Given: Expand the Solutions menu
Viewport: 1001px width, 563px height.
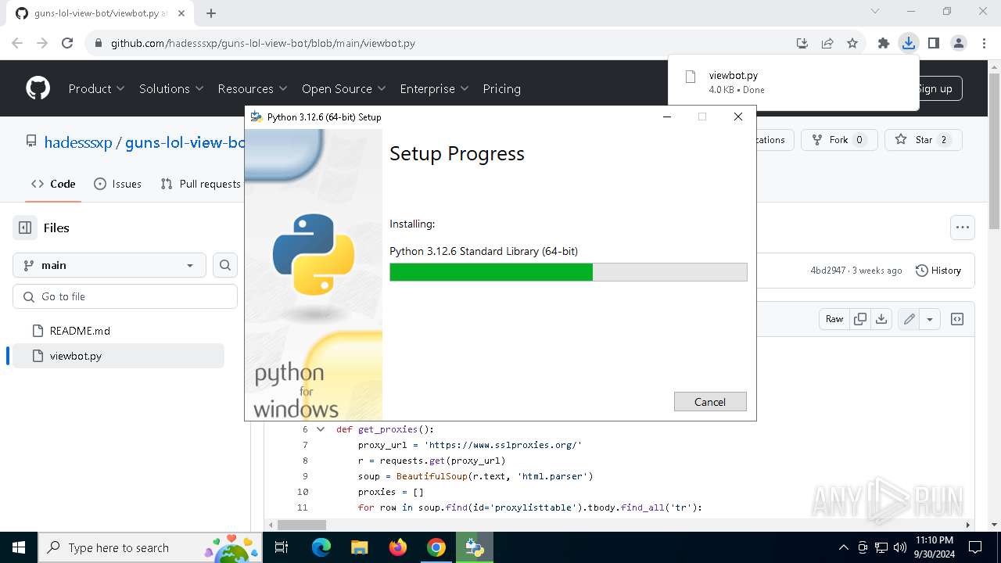Looking at the screenshot, I should pyautogui.click(x=171, y=88).
